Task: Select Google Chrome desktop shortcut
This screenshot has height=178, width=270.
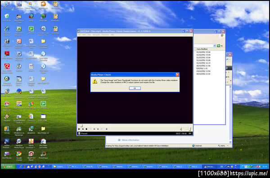Action: pyautogui.click(x=19, y=156)
